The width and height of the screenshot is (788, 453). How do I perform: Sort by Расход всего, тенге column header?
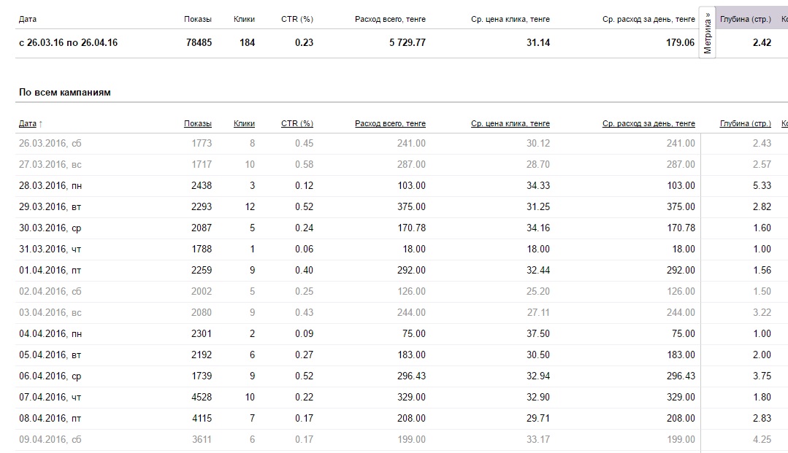click(x=390, y=124)
